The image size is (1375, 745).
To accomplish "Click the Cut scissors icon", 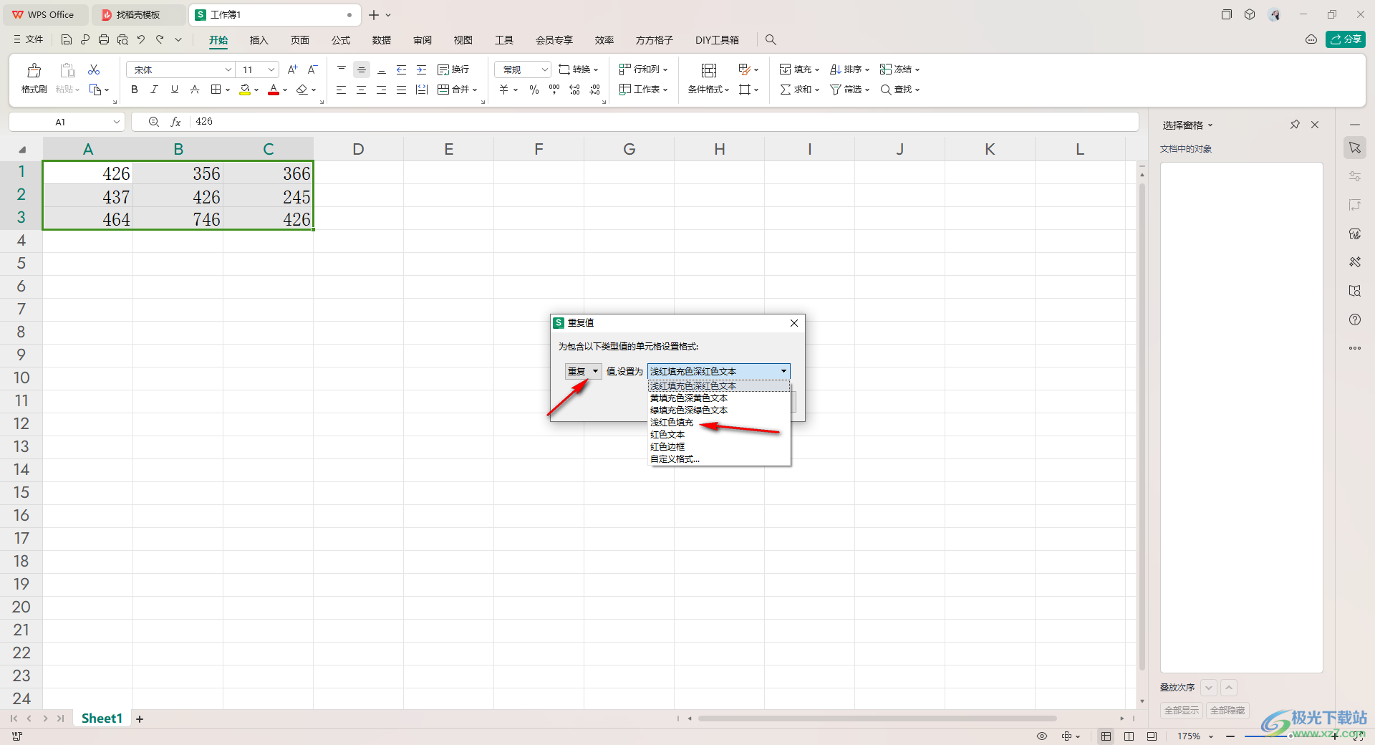I will tap(94, 69).
